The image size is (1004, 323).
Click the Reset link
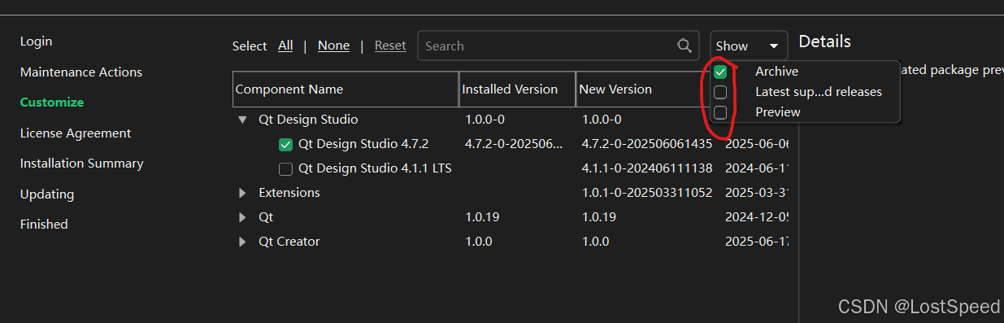pos(390,46)
